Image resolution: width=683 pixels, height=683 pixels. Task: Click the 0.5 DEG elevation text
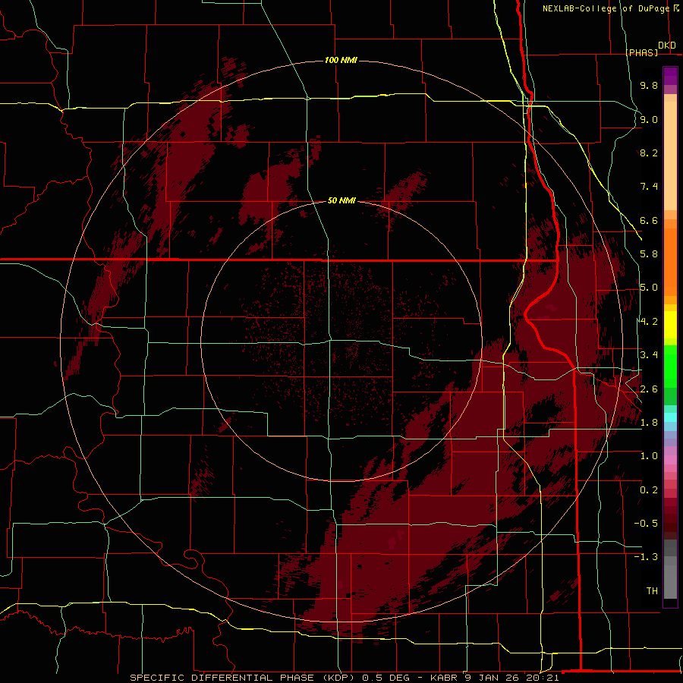point(386,678)
